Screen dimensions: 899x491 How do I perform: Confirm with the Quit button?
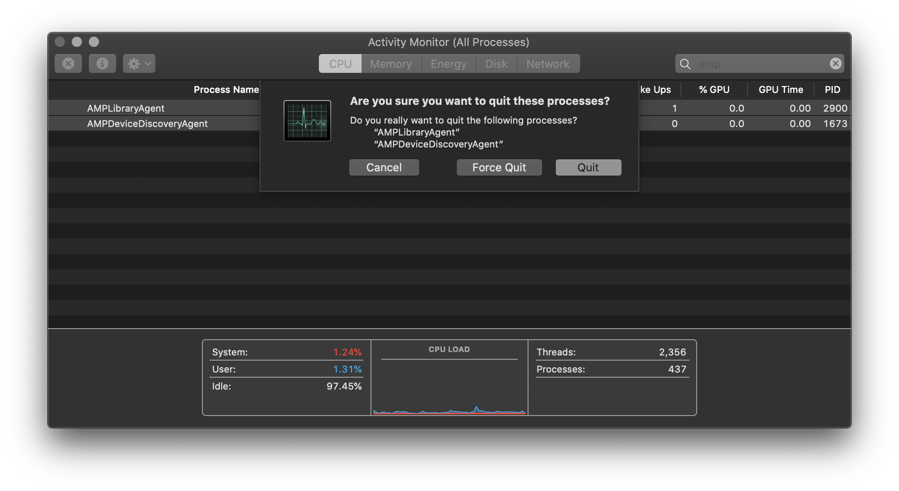point(588,167)
